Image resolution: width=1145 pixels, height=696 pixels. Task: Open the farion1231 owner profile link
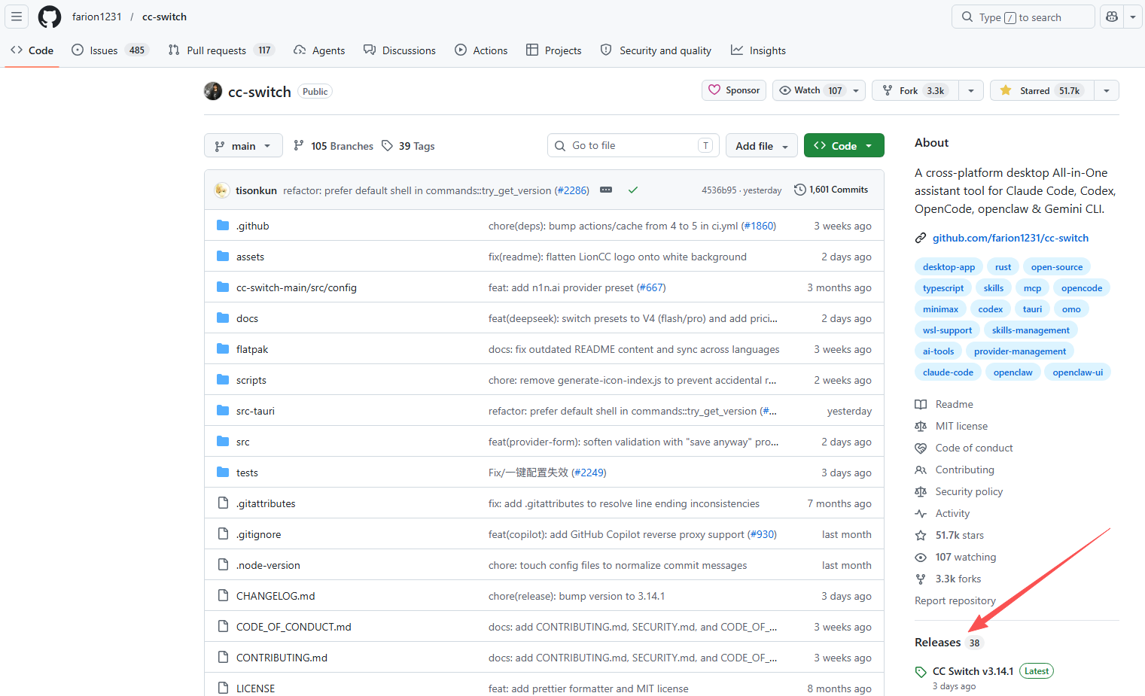point(96,17)
